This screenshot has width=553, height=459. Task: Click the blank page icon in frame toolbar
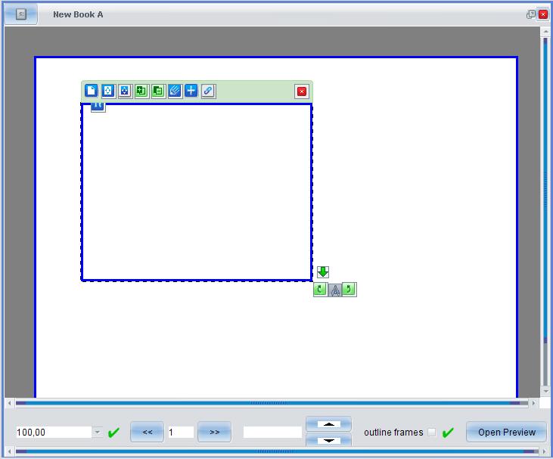[x=92, y=91]
